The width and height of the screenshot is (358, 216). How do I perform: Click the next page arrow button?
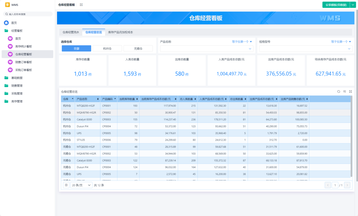pos(347,185)
